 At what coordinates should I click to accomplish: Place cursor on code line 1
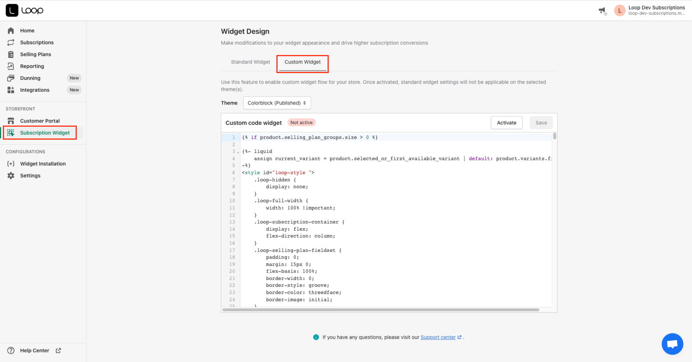coord(310,137)
